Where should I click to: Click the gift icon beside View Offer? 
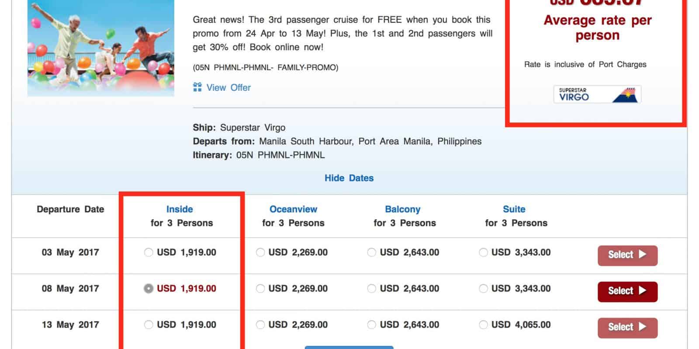197,87
